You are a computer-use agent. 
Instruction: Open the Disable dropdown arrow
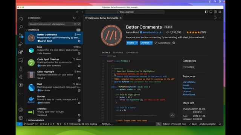tap(136, 43)
